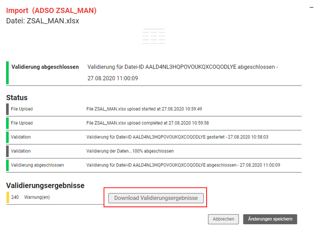Click the Validierungsergebnisse section heading
This screenshot has height=231, width=319.
tap(45, 186)
